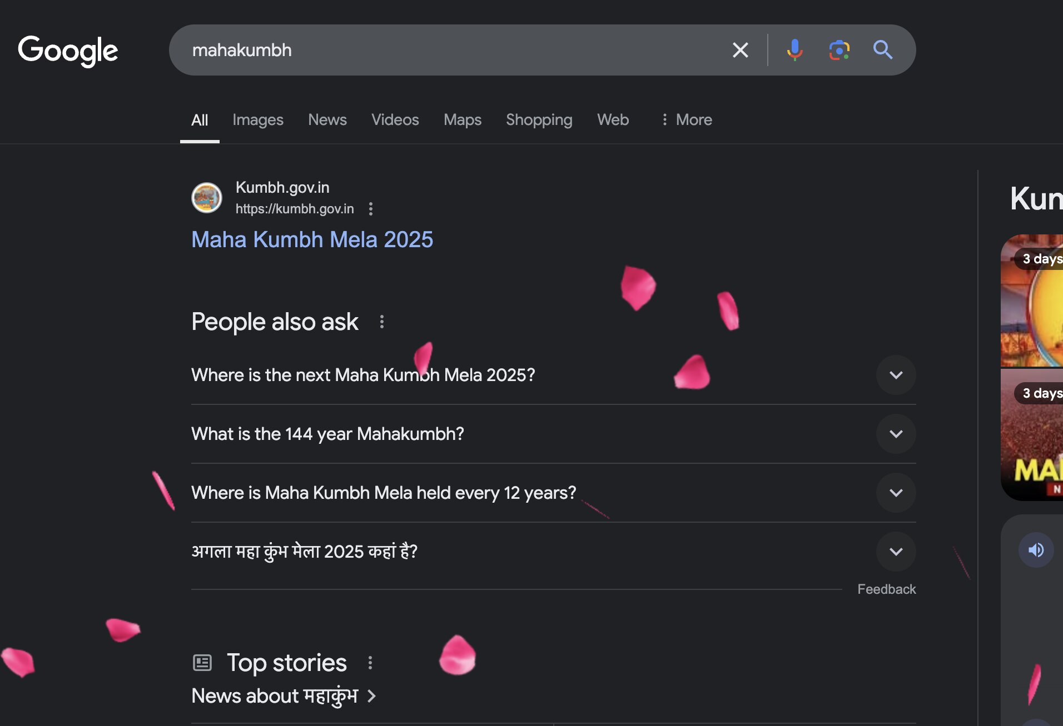The width and height of the screenshot is (1063, 726).
Task: Click the Google logo
Action: pyautogui.click(x=68, y=51)
